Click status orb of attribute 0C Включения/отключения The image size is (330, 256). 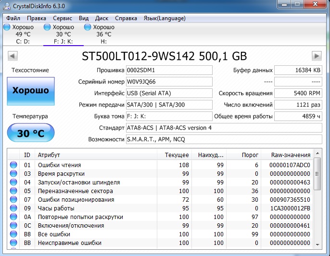(13, 225)
